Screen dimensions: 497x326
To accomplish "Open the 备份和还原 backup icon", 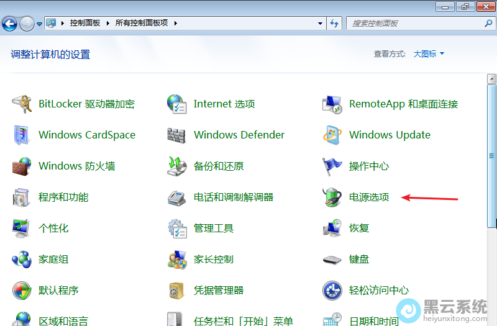I will coord(177,166).
